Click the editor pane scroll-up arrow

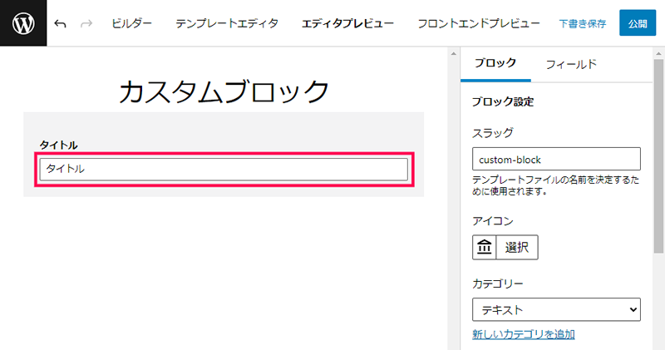(453, 53)
